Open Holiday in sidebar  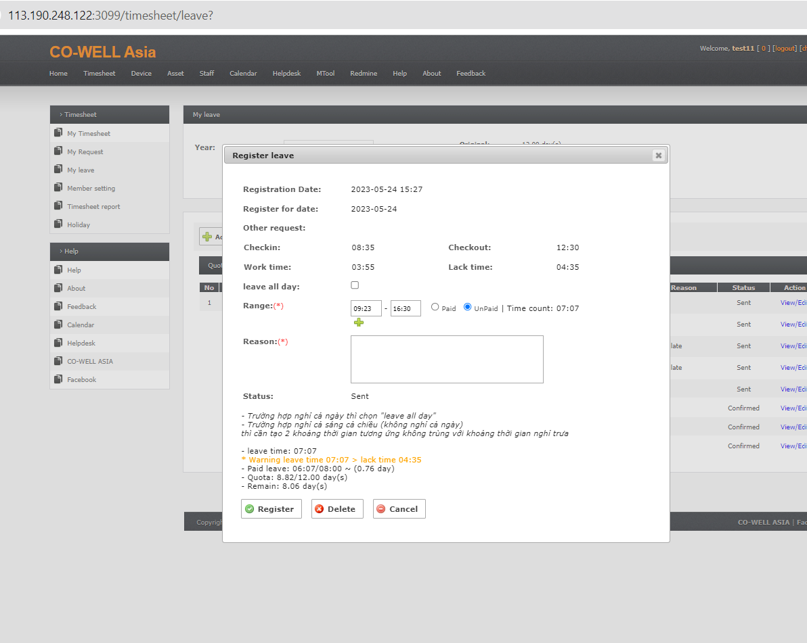[x=79, y=224]
